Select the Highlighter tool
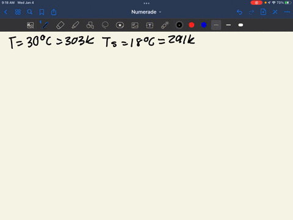293x220 pixels. (75, 25)
